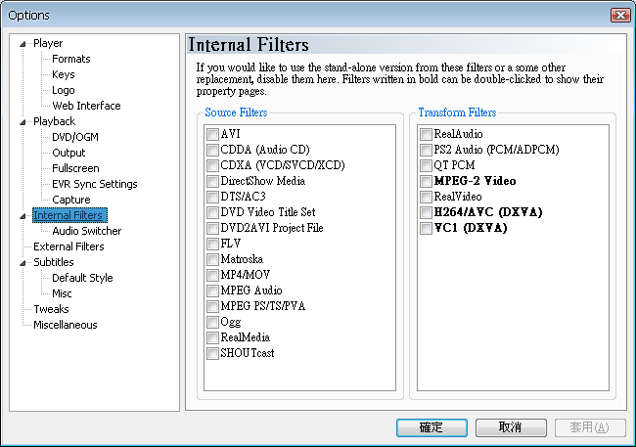Open the Audio Switcher settings page
This screenshot has width=636, height=447.
click(x=86, y=231)
